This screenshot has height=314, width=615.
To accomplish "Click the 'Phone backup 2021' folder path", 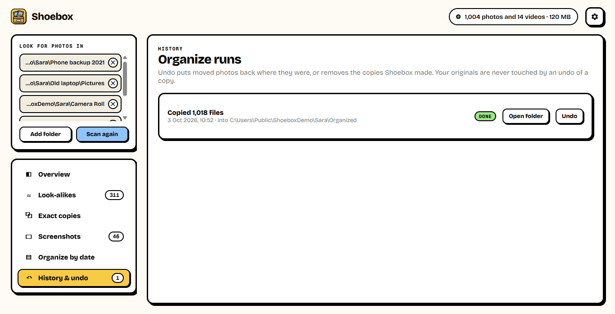I will 65,63.
